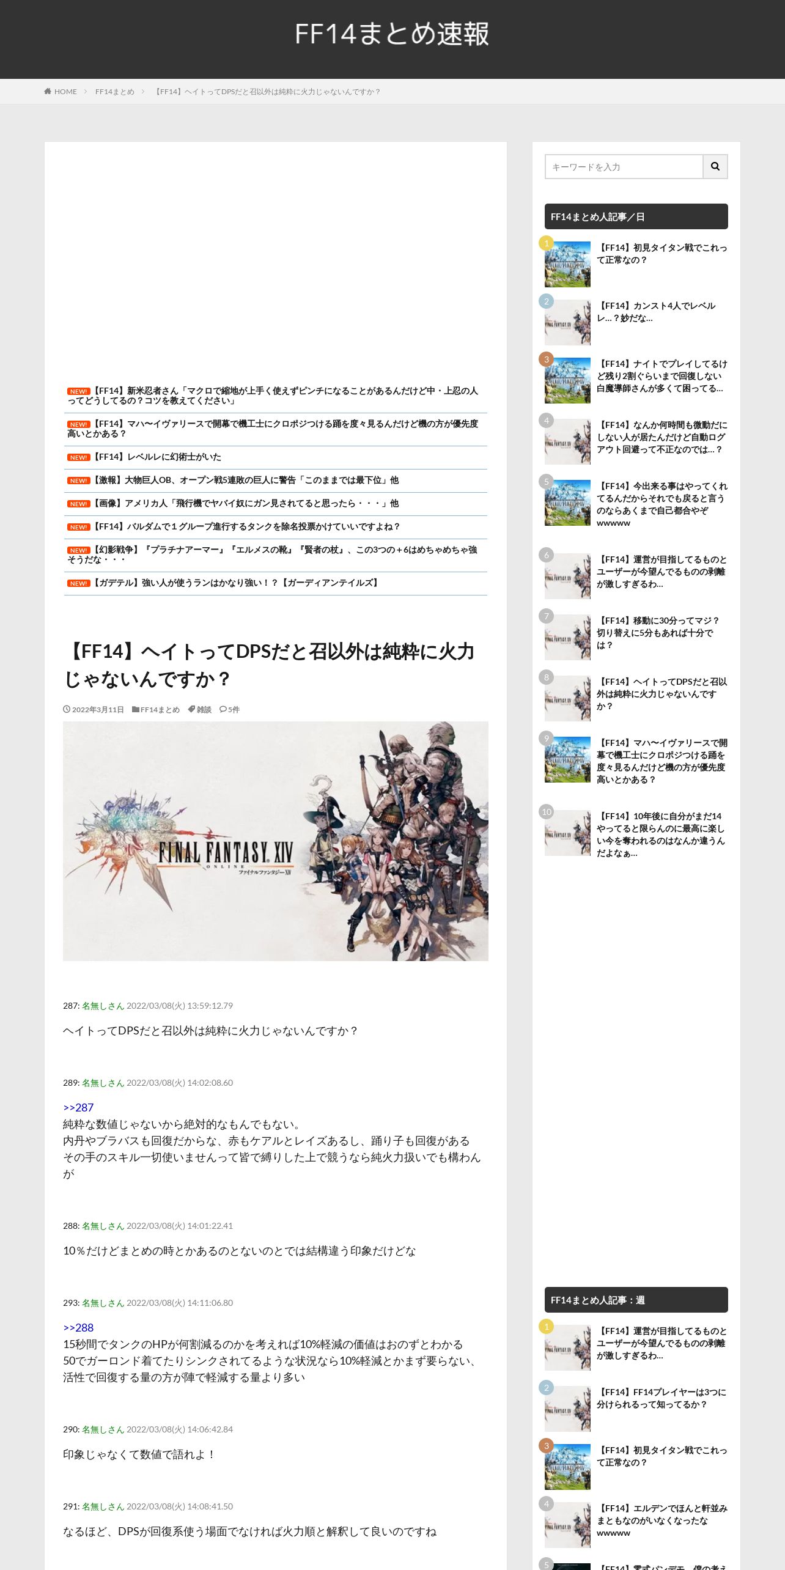The height and width of the screenshot is (1570, 785).
Task: Open the 大物巨人OB article link
Action: (245, 480)
